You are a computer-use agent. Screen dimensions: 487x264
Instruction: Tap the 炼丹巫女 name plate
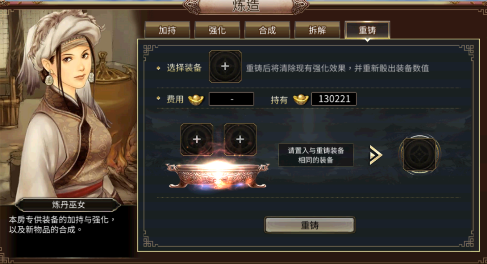[68, 205]
